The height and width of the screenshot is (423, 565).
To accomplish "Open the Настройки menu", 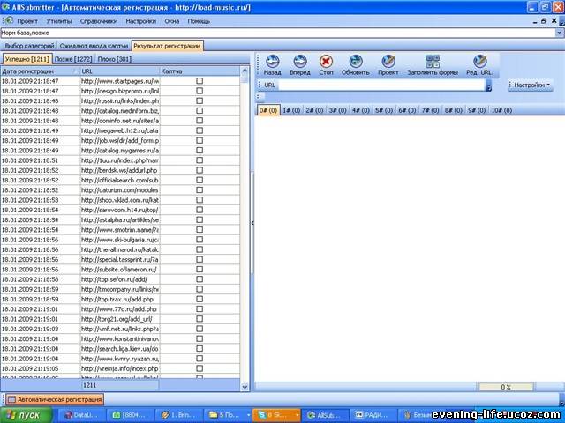I will [x=141, y=21].
